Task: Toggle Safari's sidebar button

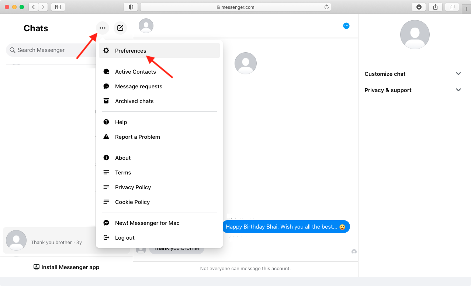Action: [58, 7]
